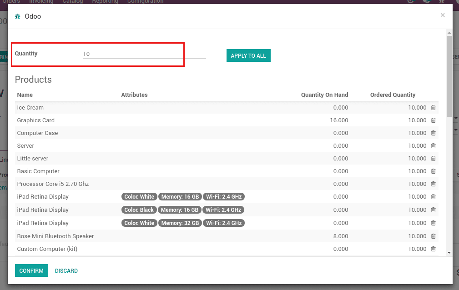Click the Basic Computer product name

tap(38, 171)
